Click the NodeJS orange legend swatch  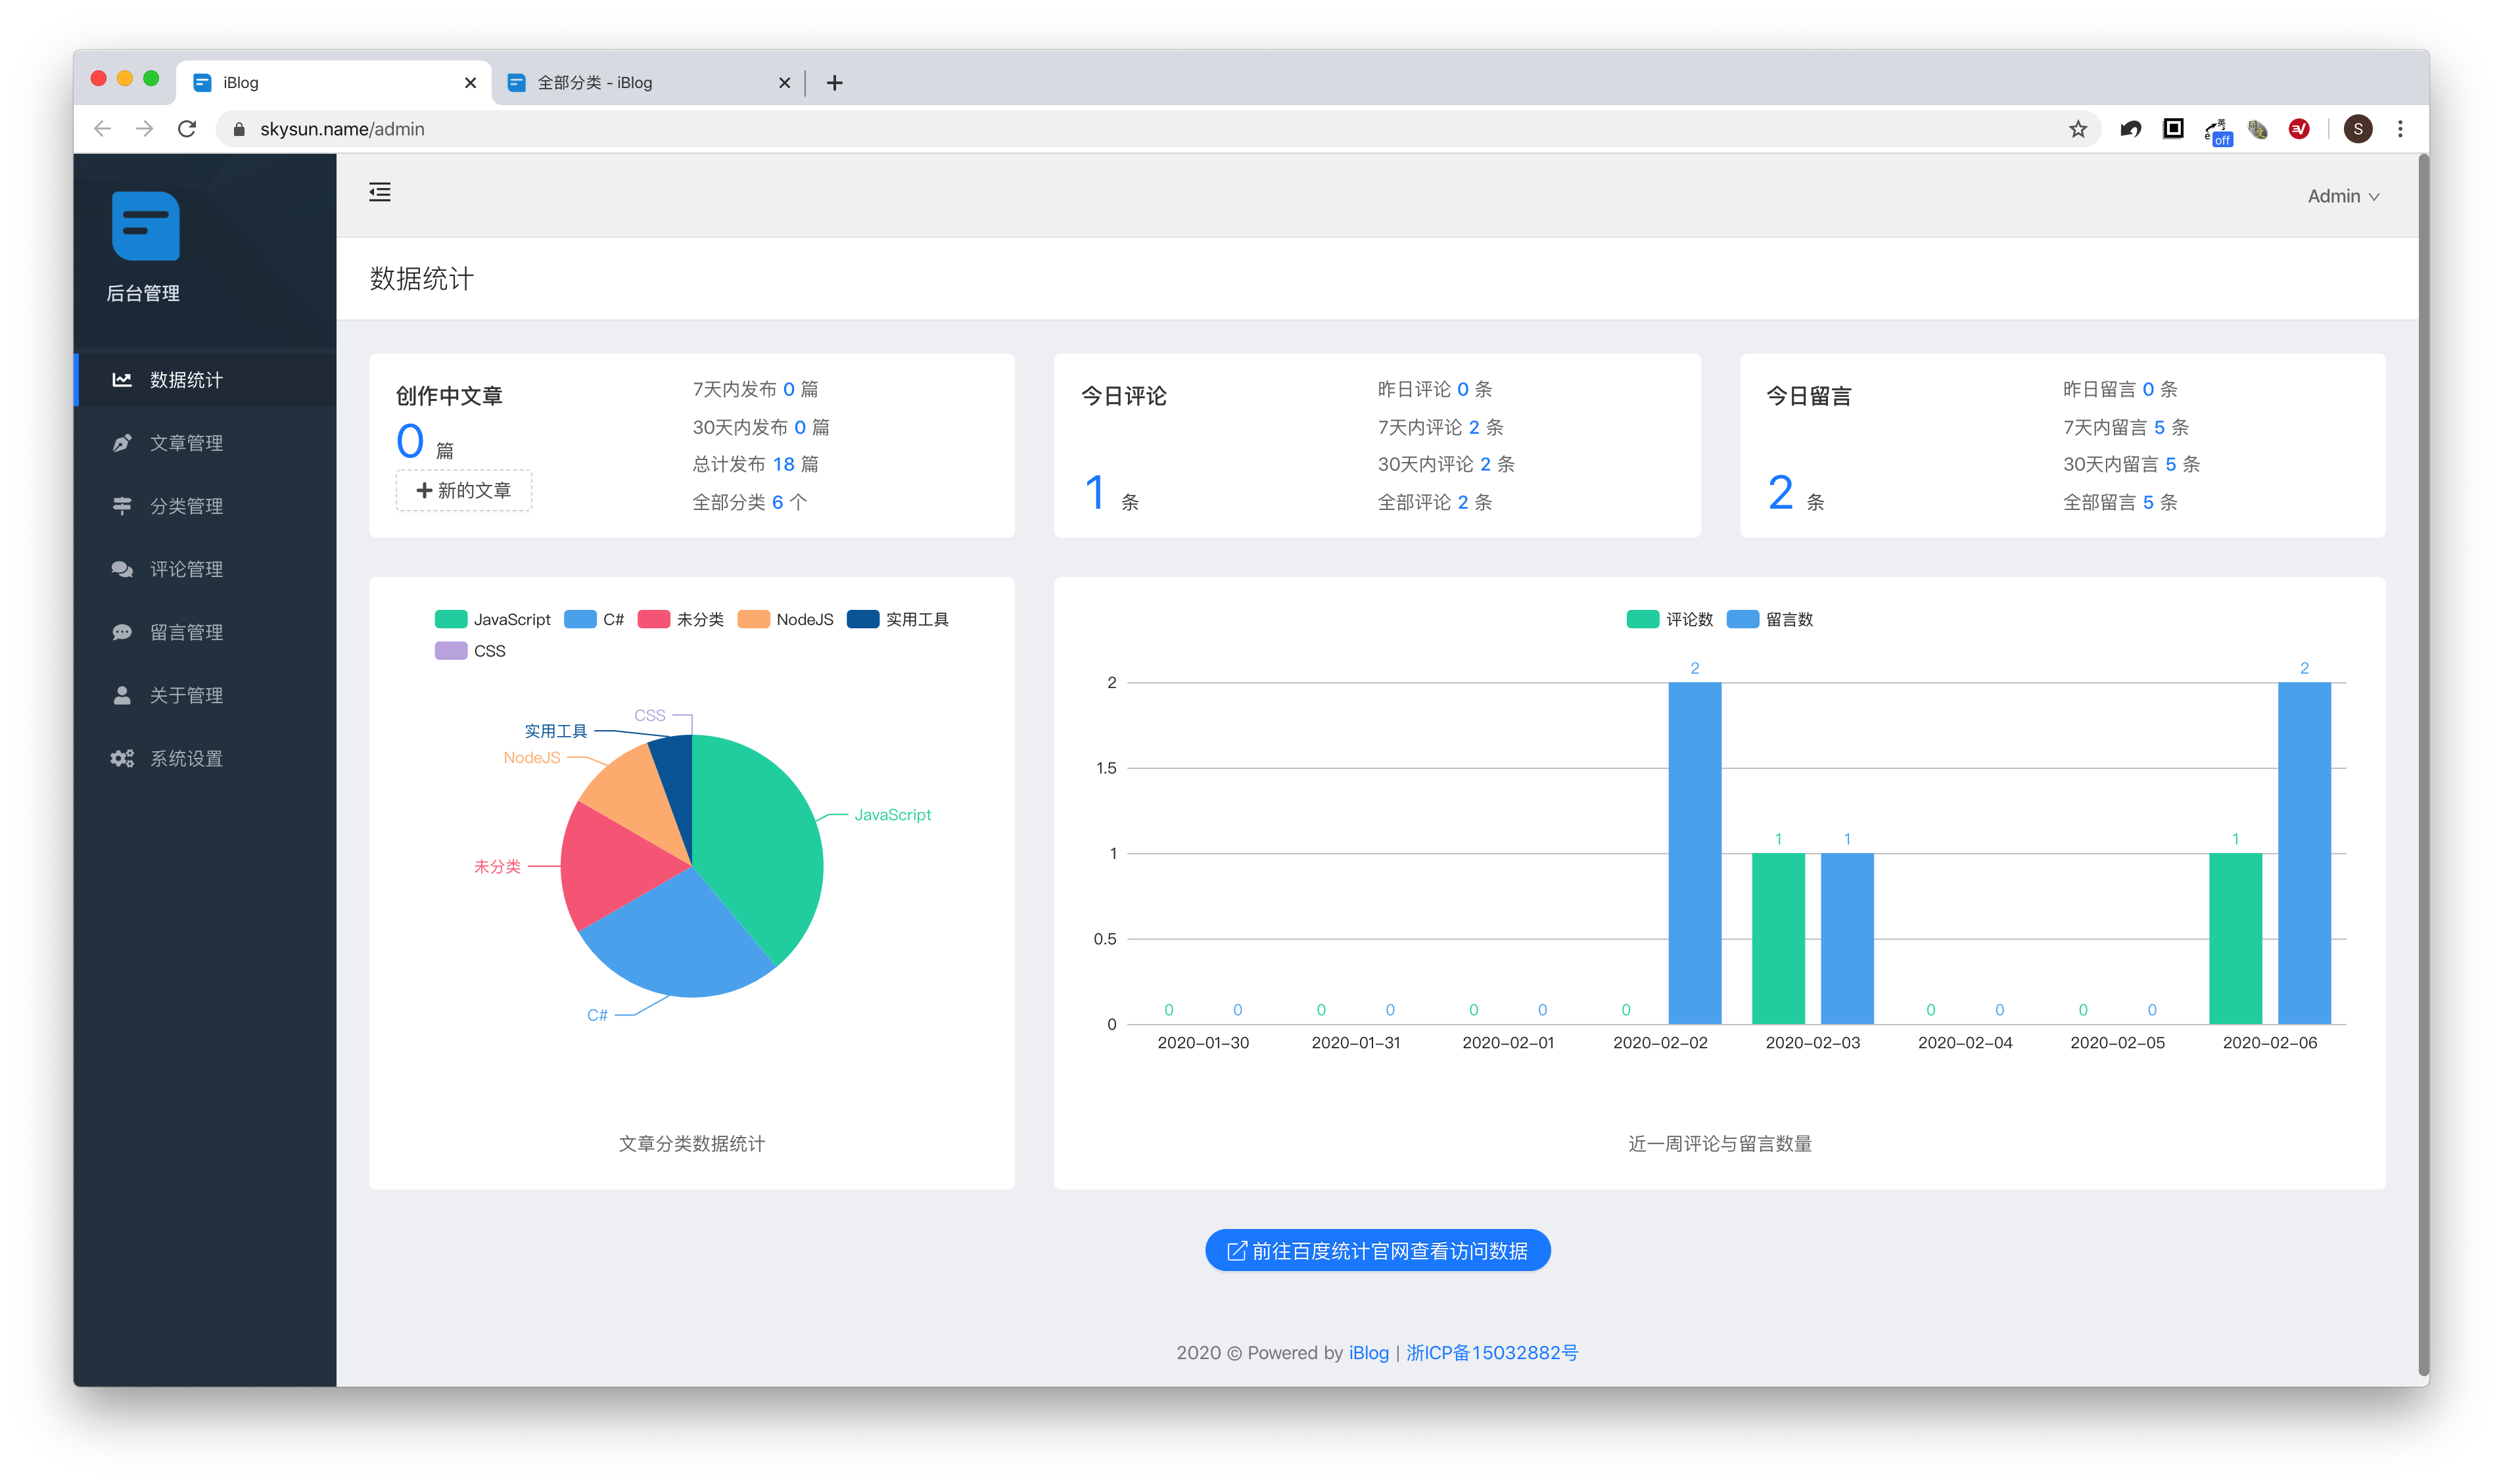(753, 619)
